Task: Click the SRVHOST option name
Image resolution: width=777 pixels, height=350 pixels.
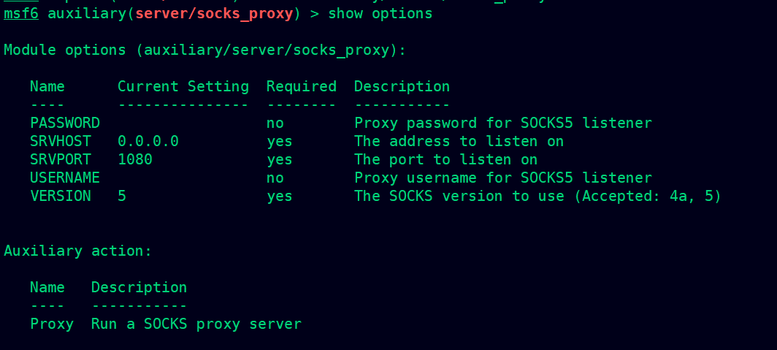Action: [61, 141]
